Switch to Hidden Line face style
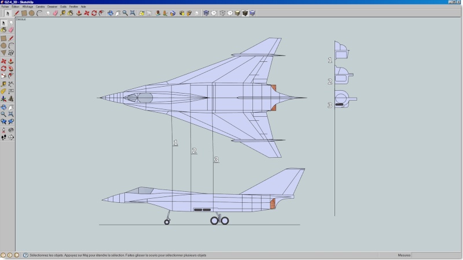Image resolution: width=463 pixels, height=260 pixels. coord(230,13)
